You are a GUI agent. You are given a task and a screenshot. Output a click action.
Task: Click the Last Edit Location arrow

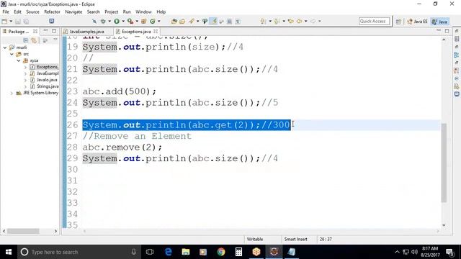pos(291,21)
